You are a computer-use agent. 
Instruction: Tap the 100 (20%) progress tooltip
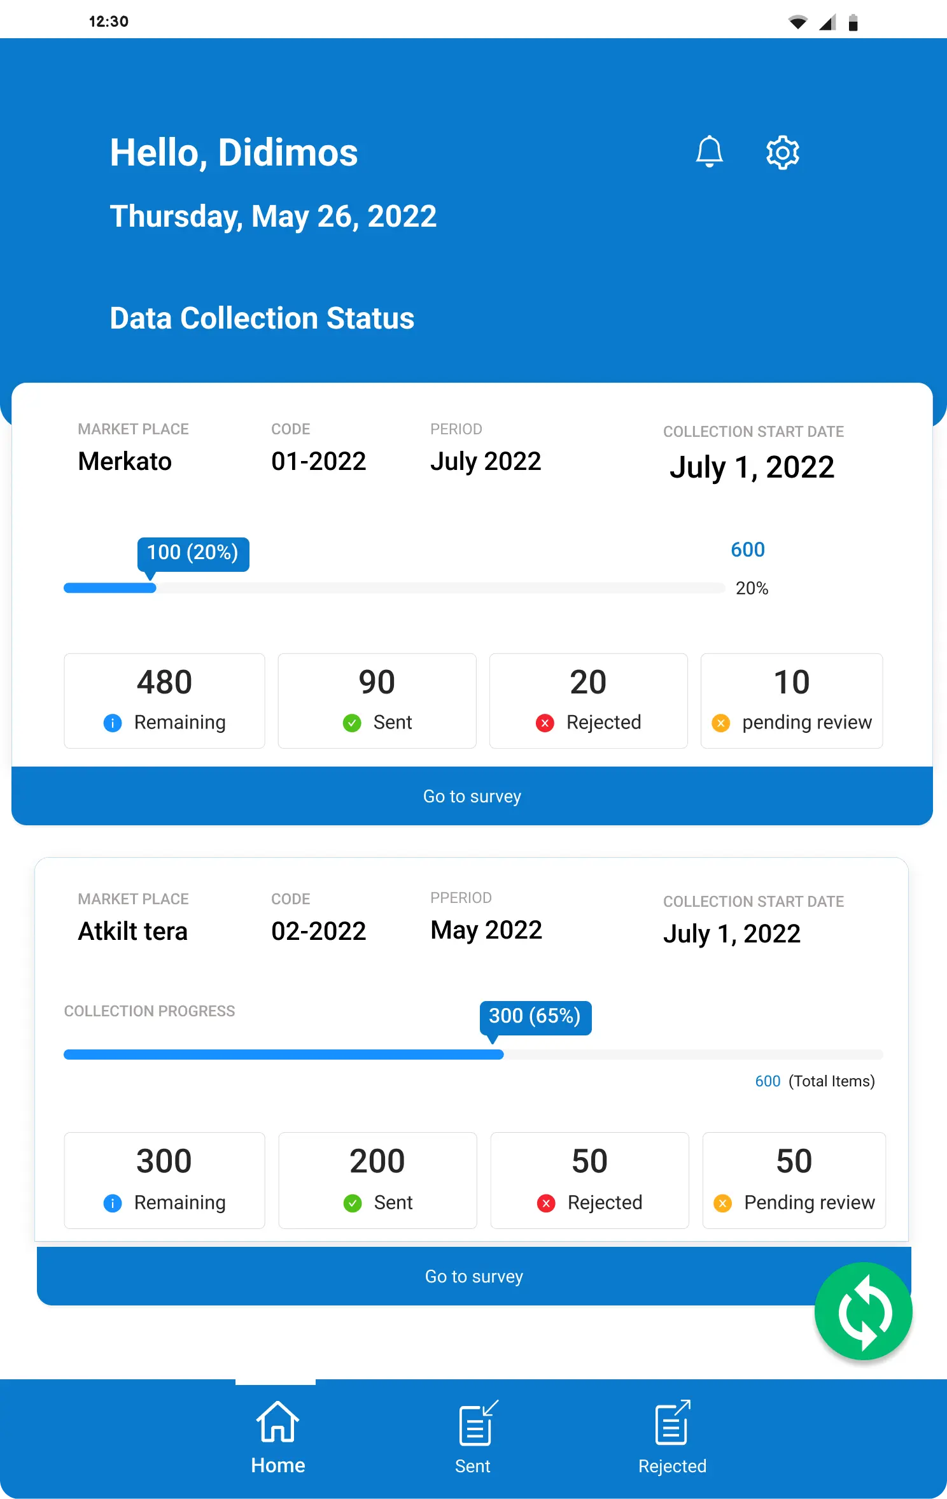[193, 554]
